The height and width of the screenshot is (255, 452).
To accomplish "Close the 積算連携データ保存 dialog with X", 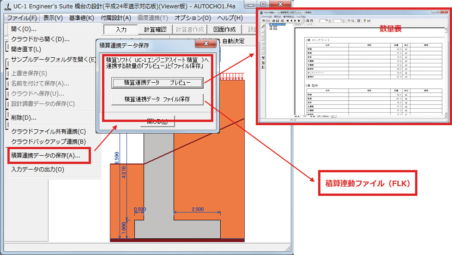I will pyautogui.click(x=206, y=43).
